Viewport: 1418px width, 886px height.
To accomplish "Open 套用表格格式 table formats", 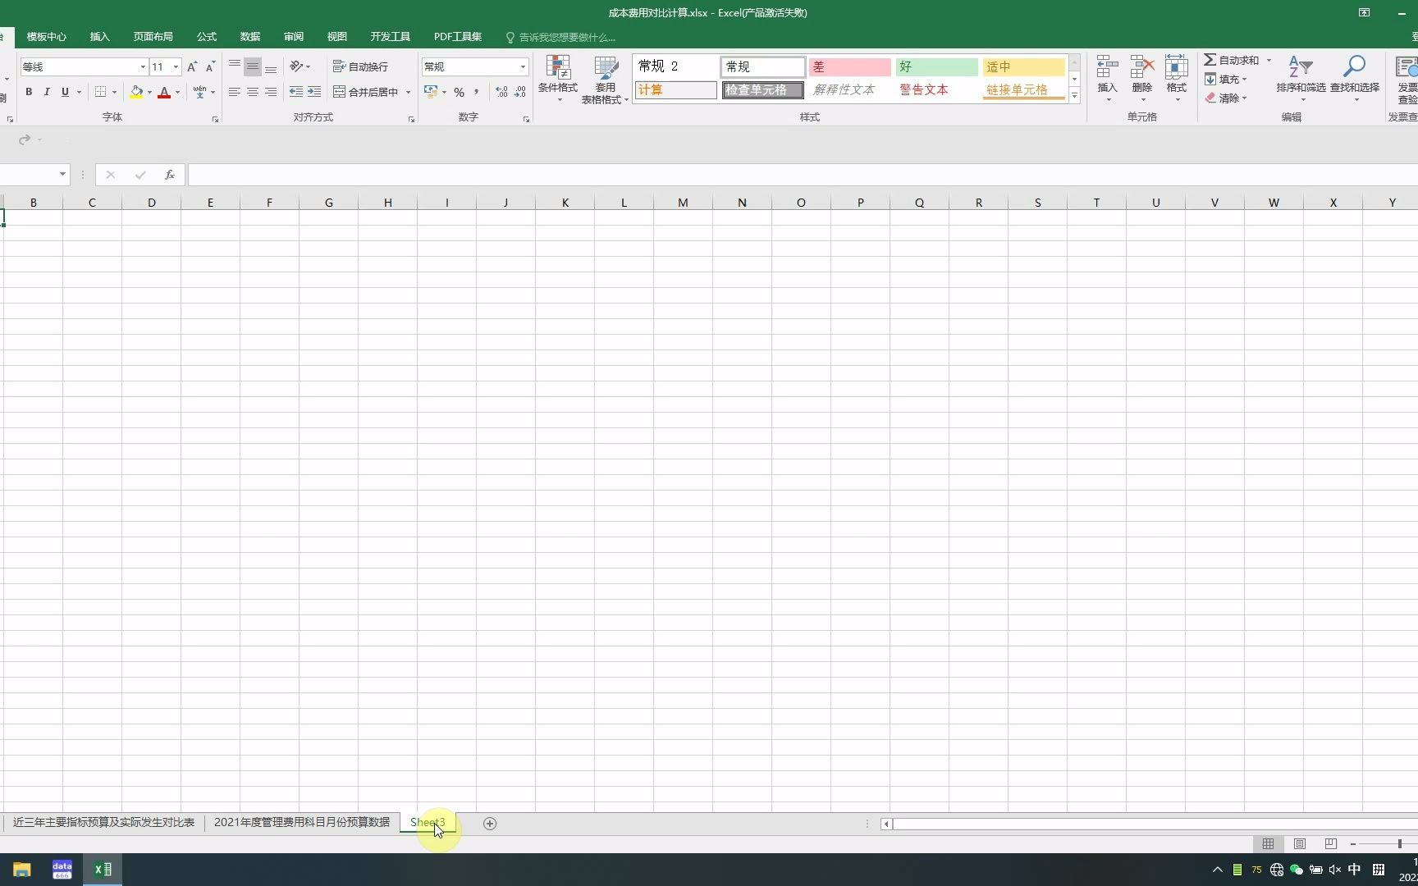I will tap(606, 80).
